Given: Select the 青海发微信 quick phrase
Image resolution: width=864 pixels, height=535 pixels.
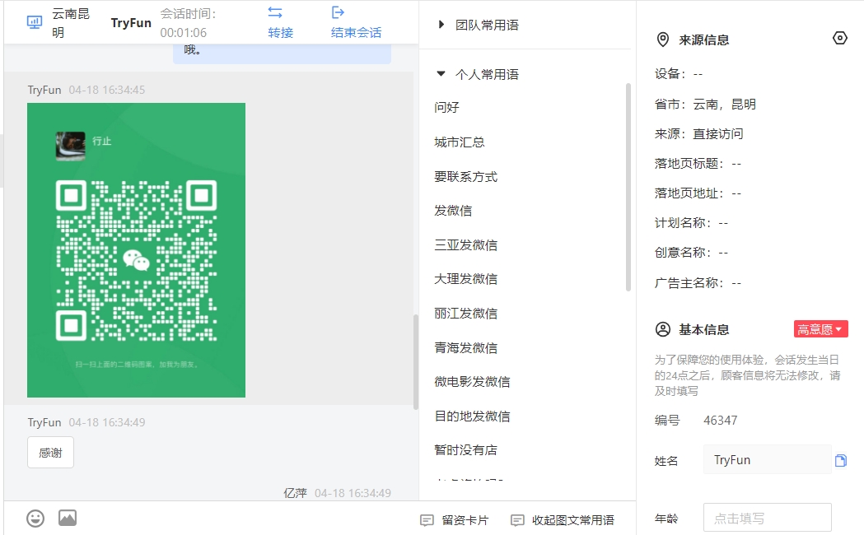Looking at the screenshot, I should point(465,348).
